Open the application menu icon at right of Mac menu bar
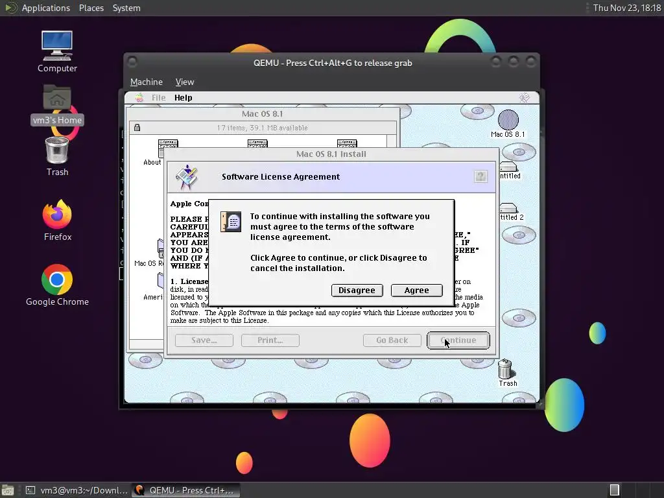664x498 pixels. click(x=524, y=98)
